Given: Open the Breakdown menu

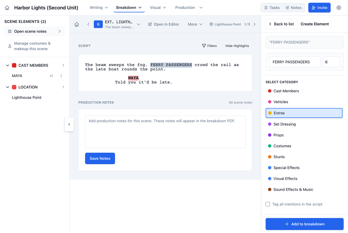Looking at the screenshot, I should [129, 8].
